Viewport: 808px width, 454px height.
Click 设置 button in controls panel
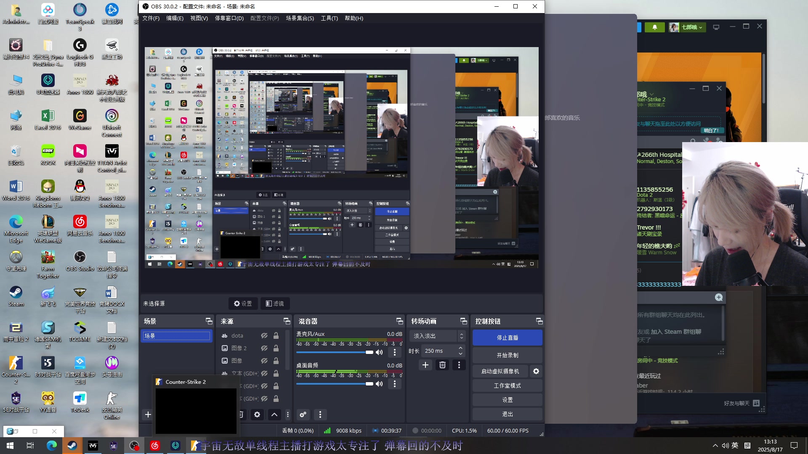click(x=507, y=400)
